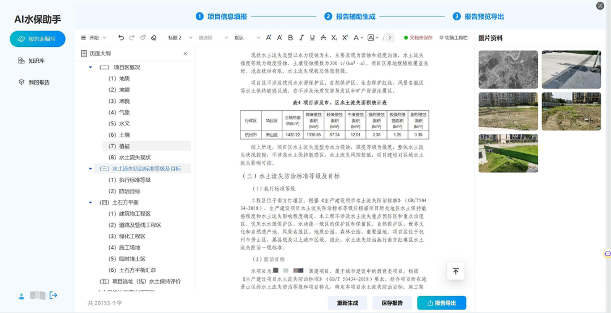The height and width of the screenshot is (313, 611).
Task: Open 我的报告 in the left sidebar
Action: click(x=39, y=82)
